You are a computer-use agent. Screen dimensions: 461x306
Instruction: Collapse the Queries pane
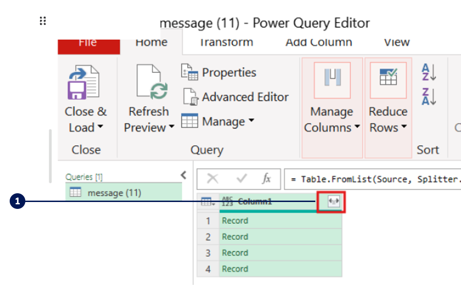pyautogui.click(x=183, y=175)
